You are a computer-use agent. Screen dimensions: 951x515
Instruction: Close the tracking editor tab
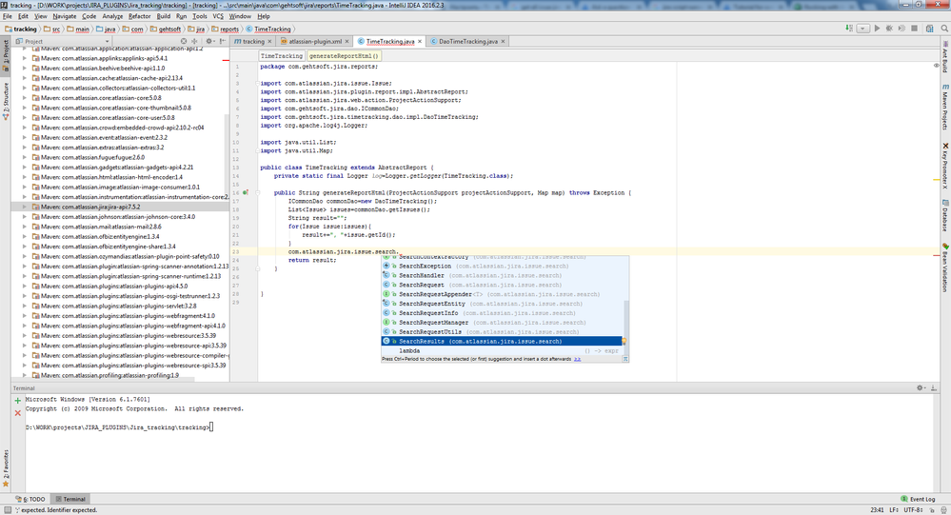[270, 42]
